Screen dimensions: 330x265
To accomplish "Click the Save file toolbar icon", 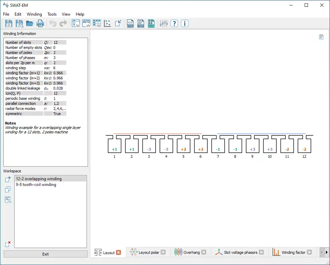I will [8, 23].
